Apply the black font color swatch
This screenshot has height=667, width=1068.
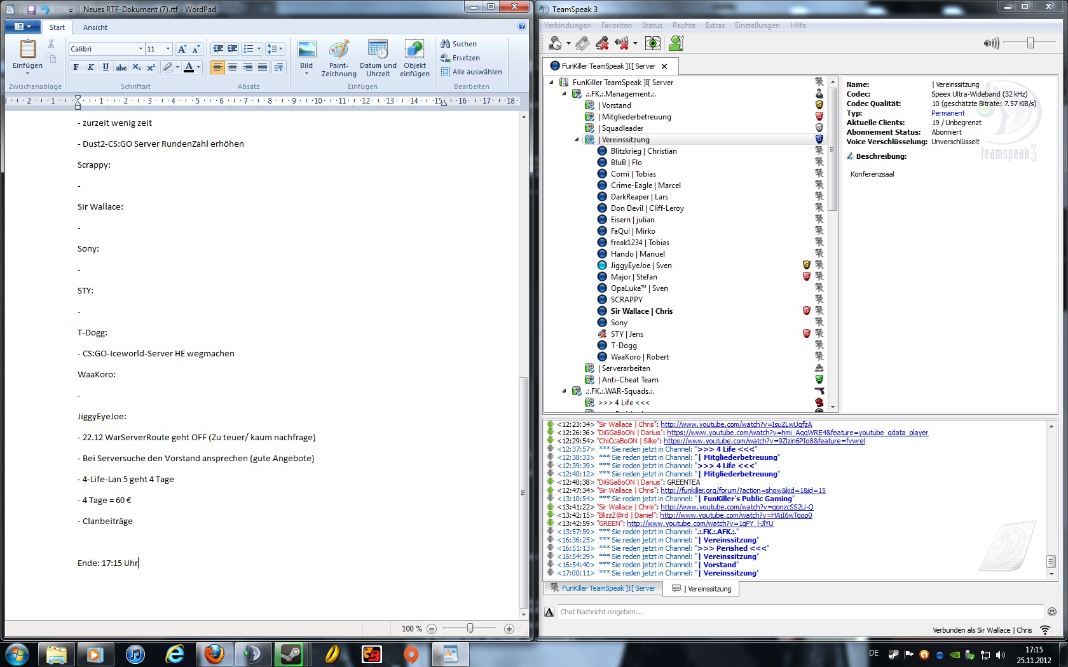188,67
